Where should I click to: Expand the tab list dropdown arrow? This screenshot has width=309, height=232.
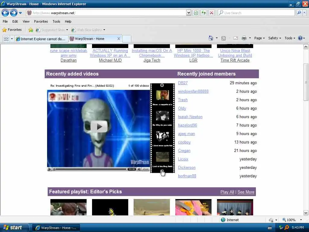(x=12, y=39)
